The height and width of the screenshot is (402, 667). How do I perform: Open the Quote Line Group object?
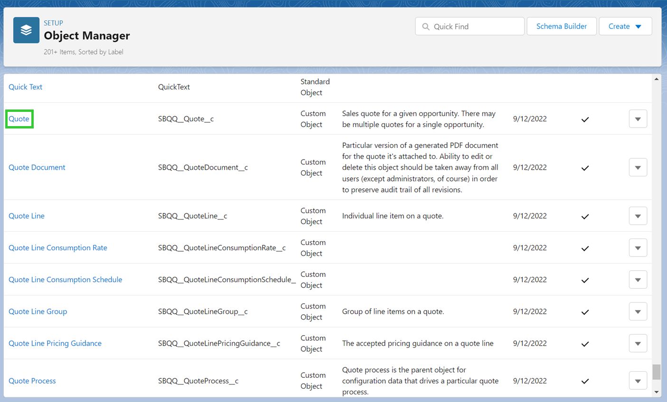(38, 311)
